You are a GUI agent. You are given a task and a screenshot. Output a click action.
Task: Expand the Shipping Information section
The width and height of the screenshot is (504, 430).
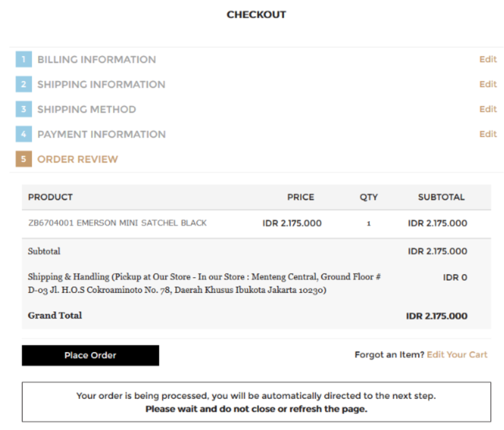coord(101,85)
